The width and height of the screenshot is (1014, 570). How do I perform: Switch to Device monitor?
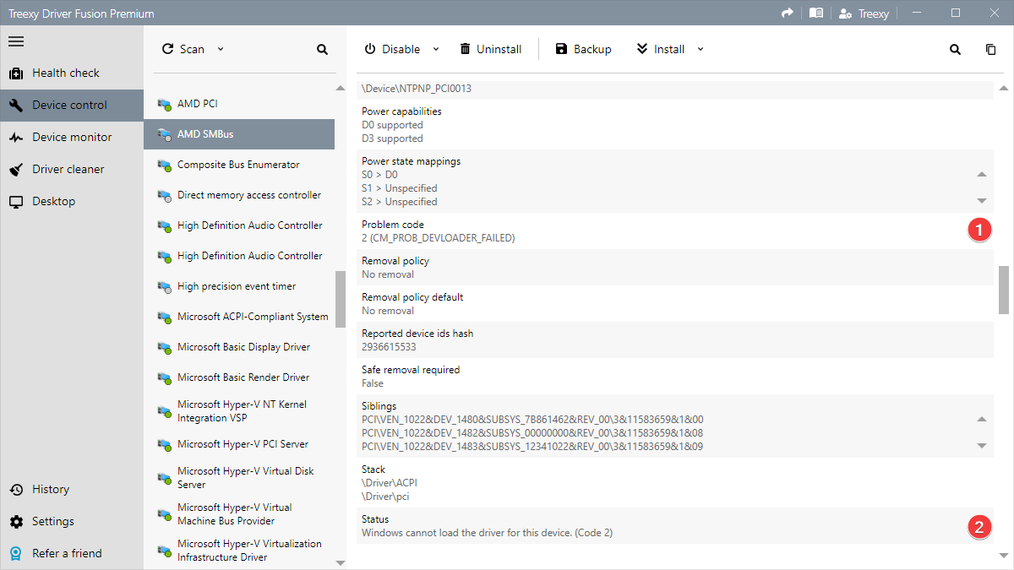click(71, 138)
